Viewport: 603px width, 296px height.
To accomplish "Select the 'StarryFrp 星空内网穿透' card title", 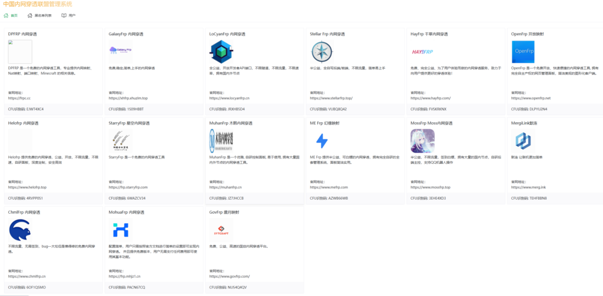I will [129, 123].
